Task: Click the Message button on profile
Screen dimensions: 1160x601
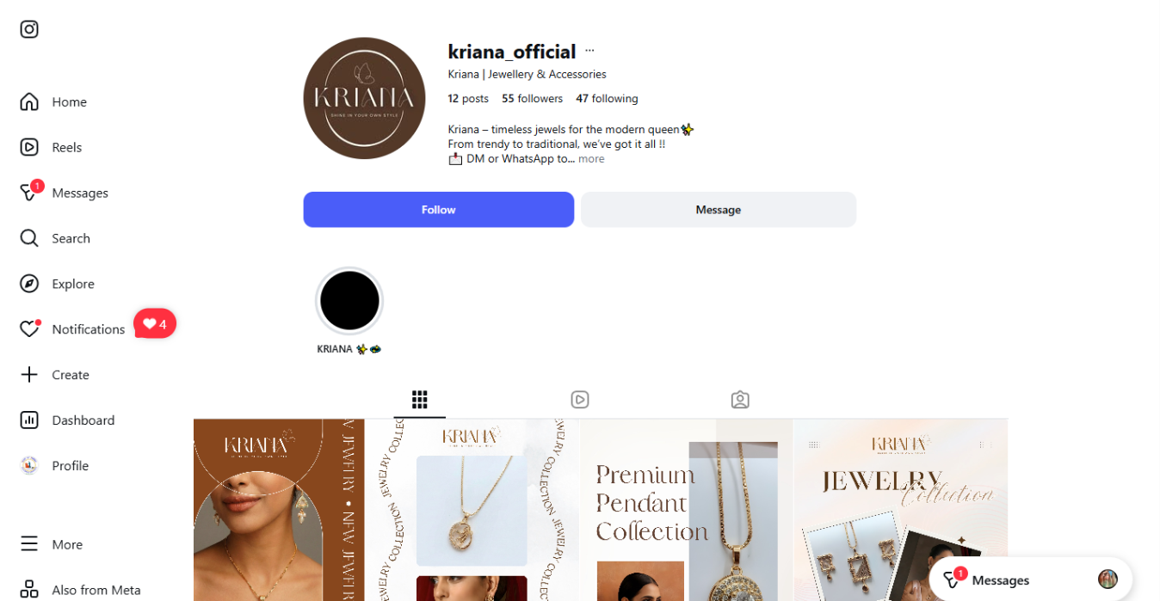Action: 719,210
